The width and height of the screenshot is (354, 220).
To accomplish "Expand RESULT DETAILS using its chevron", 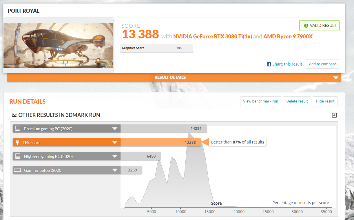I will click(x=336, y=77).
